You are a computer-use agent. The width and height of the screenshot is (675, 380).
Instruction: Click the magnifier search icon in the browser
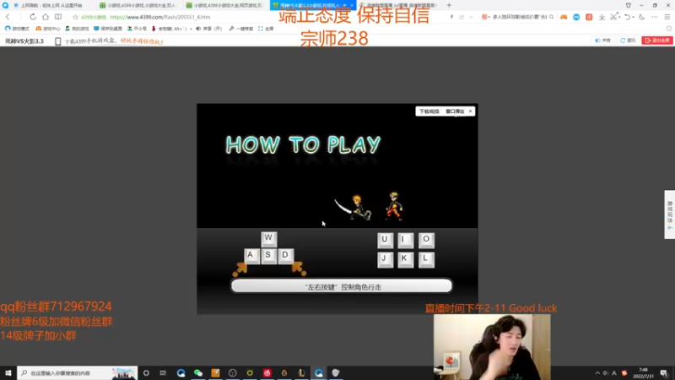click(x=552, y=17)
